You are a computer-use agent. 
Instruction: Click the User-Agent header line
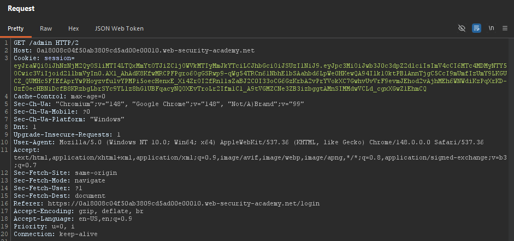tap(249, 142)
